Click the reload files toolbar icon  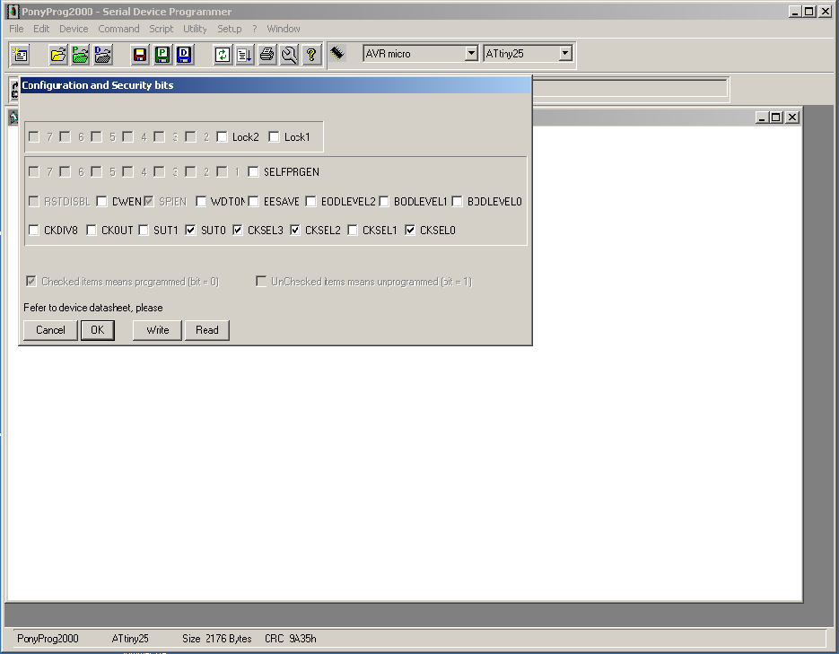(x=223, y=55)
